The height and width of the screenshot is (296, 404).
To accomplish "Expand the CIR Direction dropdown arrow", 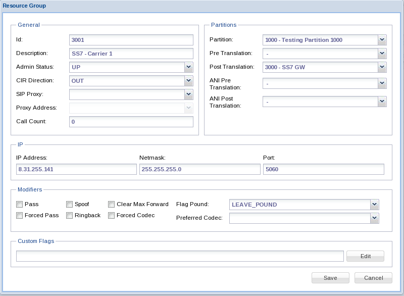I will [x=188, y=81].
